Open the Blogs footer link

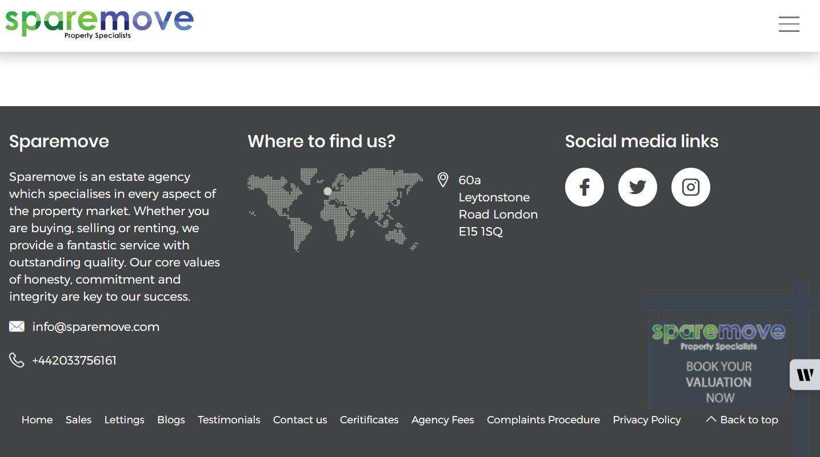[171, 420]
